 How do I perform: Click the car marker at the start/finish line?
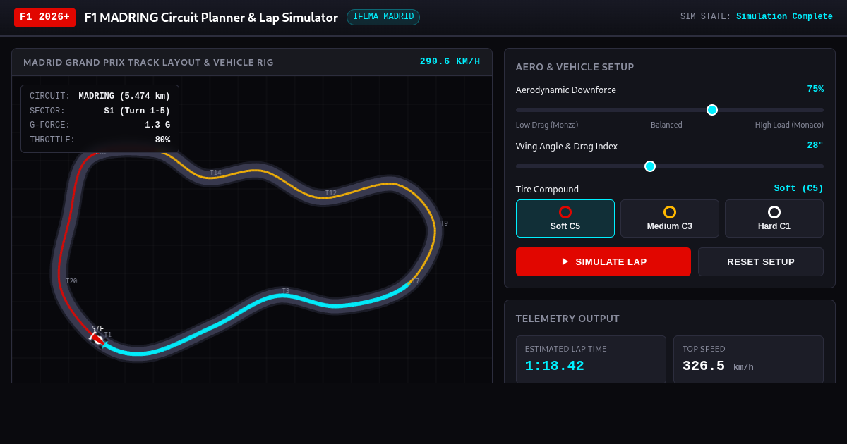point(98,340)
